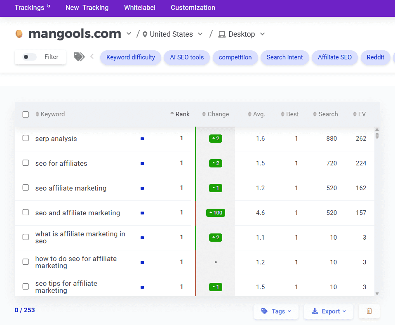Open the mangools.com domain dropdown

129,34
